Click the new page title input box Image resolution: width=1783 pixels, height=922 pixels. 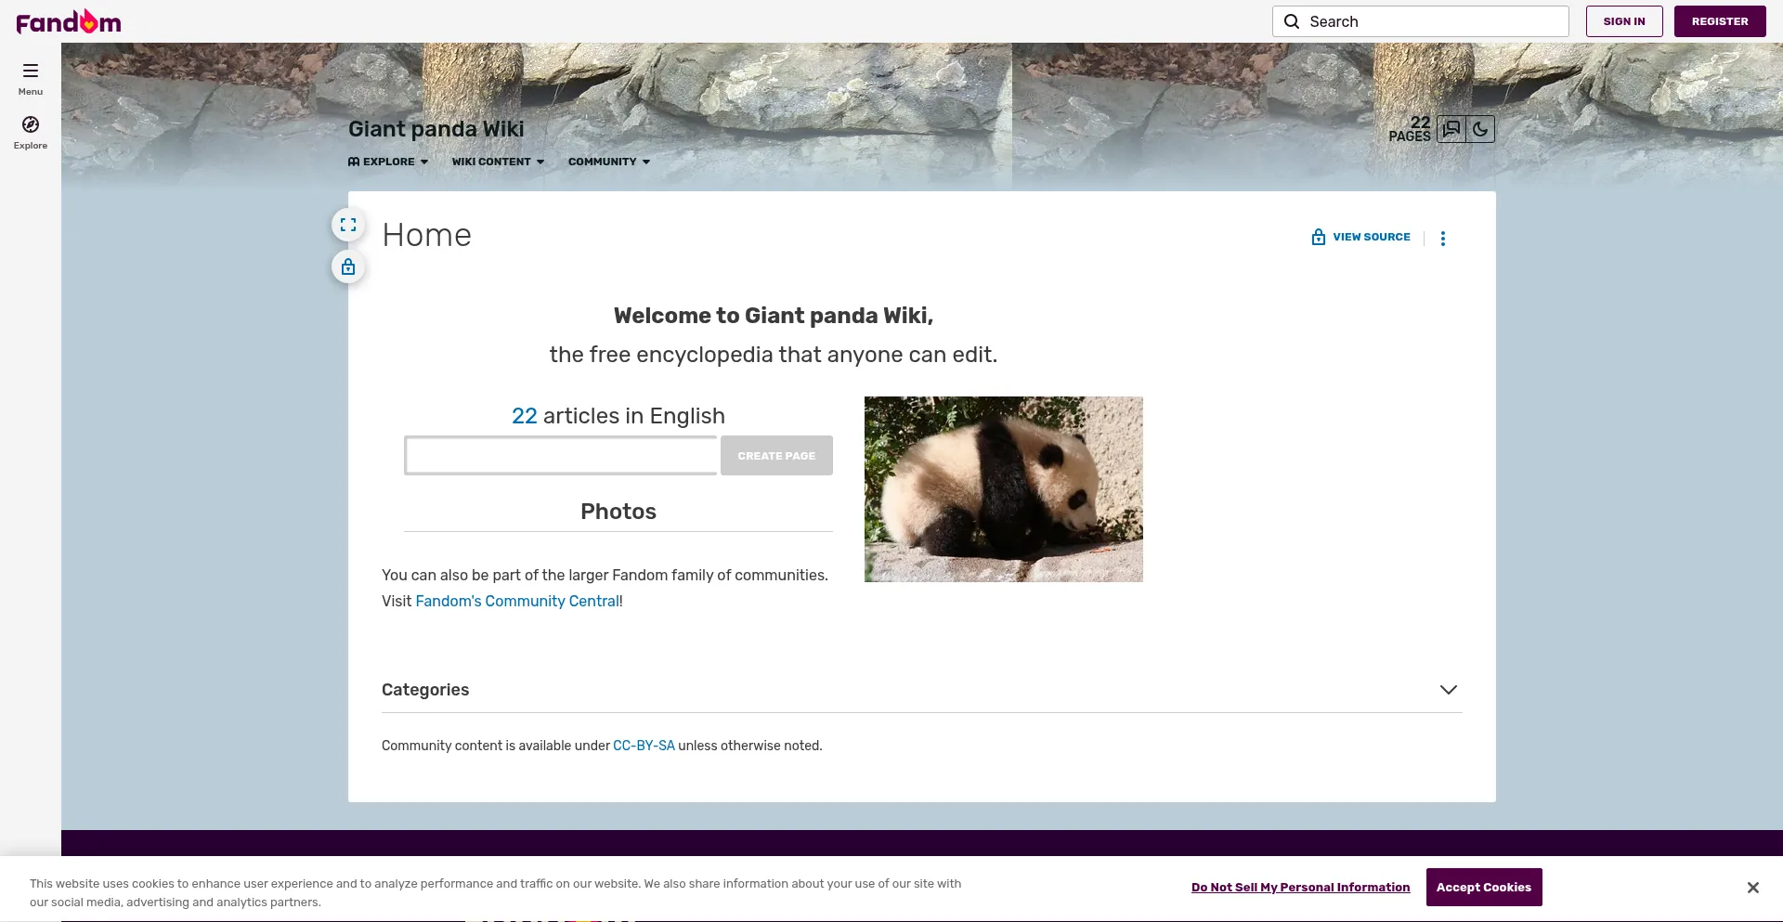click(561, 456)
